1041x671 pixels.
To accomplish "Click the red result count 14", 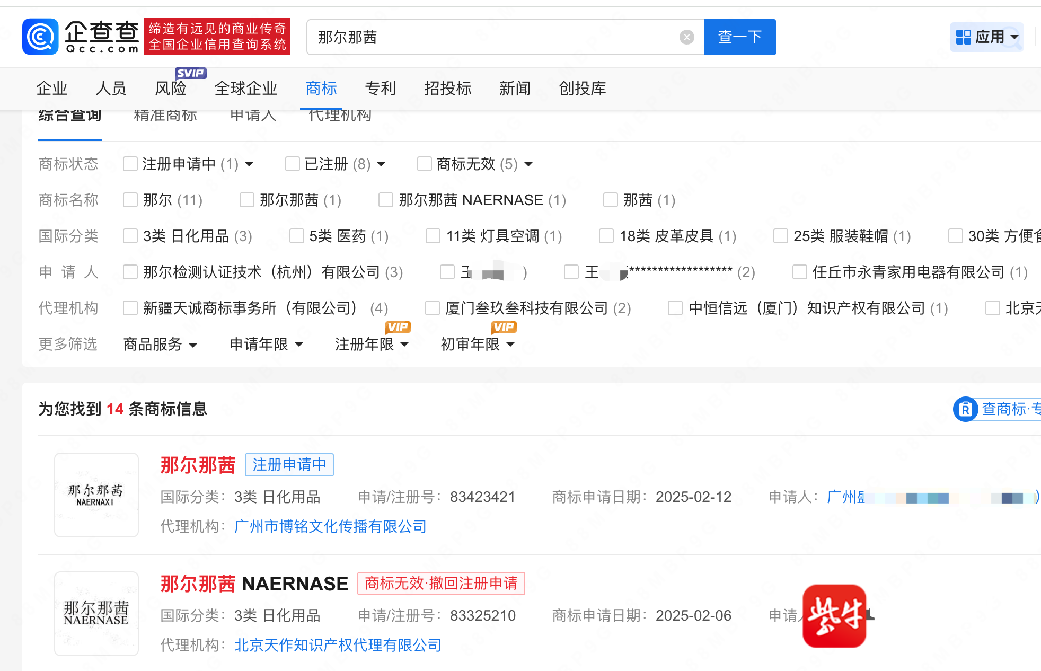I will 115,409.
